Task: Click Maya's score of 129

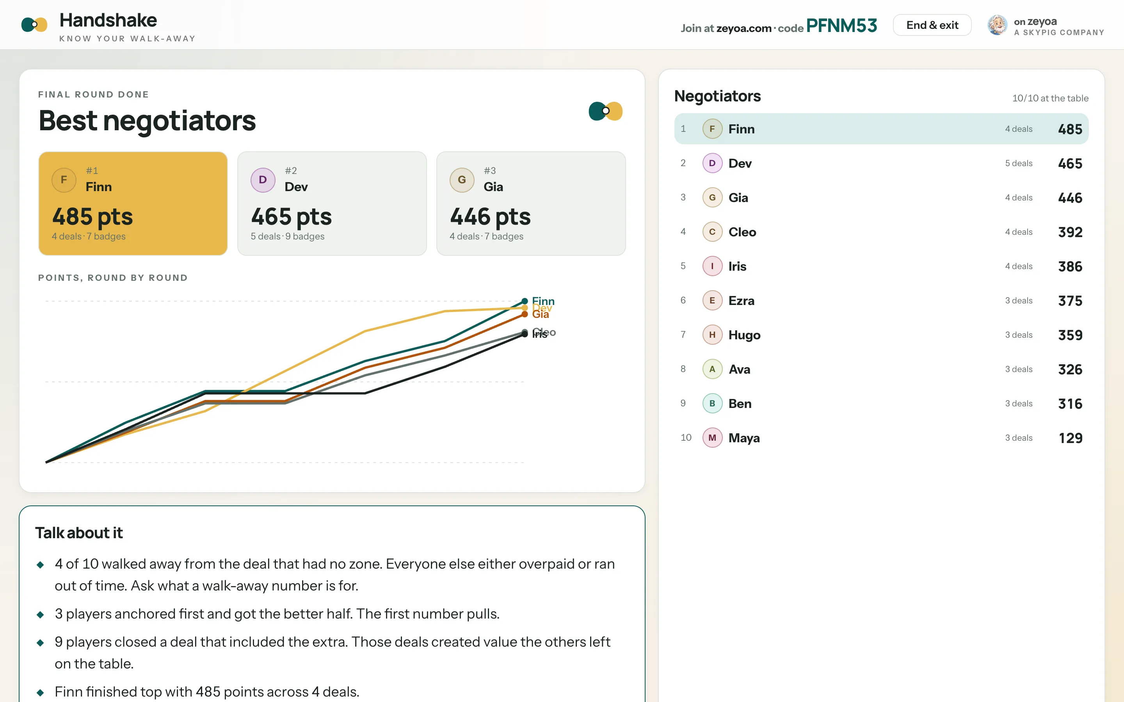Action: coord(1070,438)
